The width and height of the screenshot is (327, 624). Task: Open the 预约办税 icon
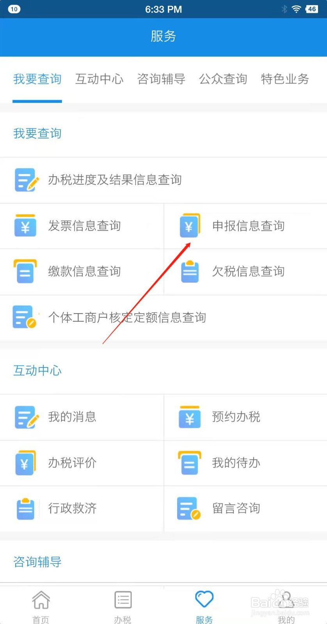point(190,417)
